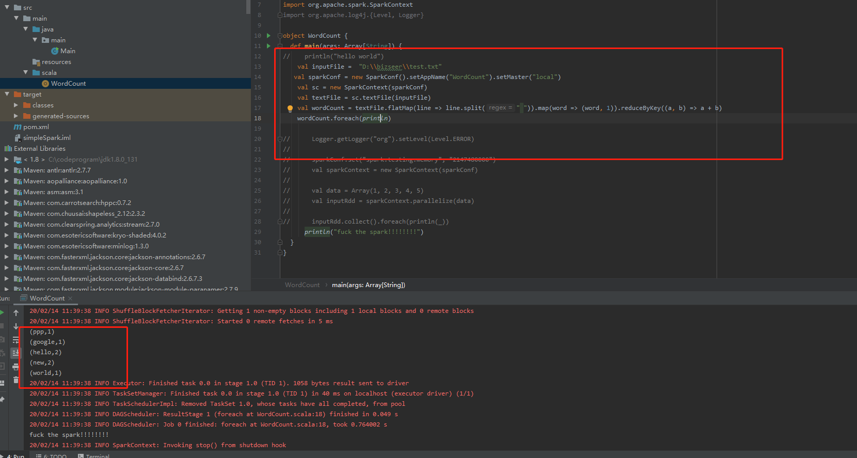
Task: Close the WordCount run tab
Action: 70,298
